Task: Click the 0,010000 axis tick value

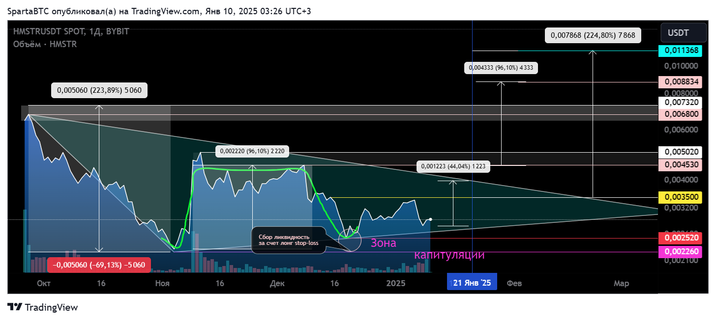Action: click(x=681, y=66)
